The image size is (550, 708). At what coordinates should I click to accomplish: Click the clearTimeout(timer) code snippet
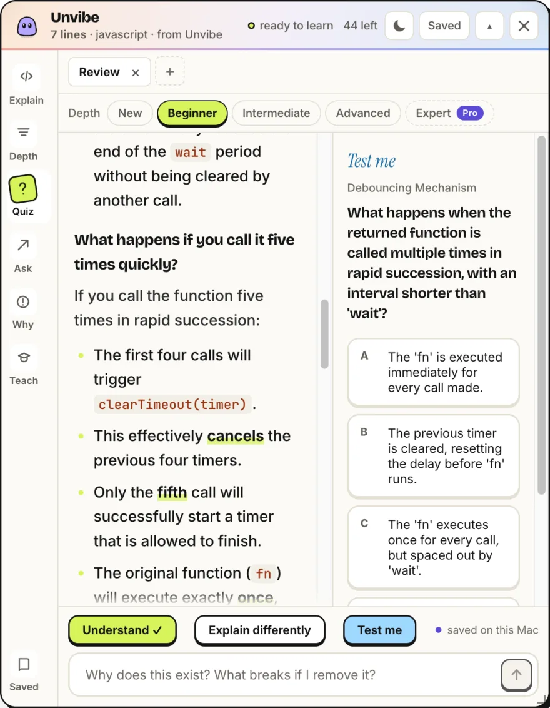tap(172, 404)
